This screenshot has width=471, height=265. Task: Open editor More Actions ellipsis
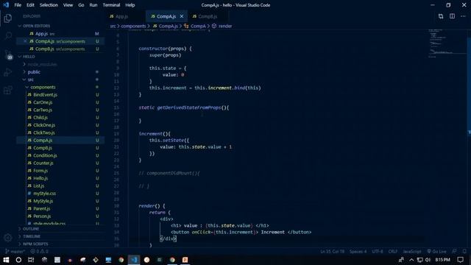click(x=463, y=16)
